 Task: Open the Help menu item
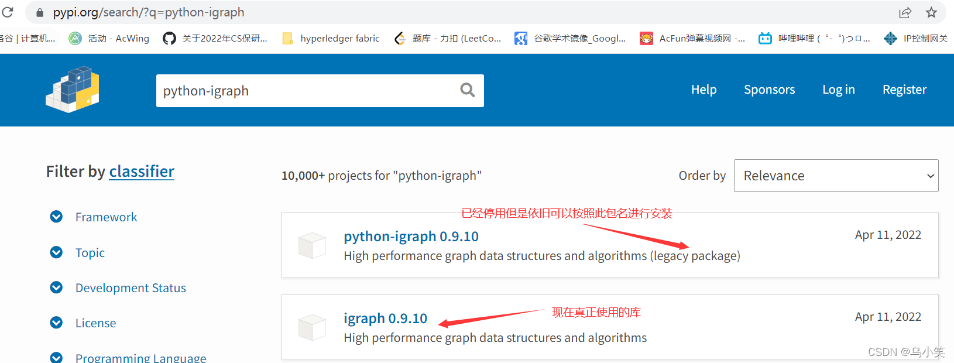tap(704, 90)
